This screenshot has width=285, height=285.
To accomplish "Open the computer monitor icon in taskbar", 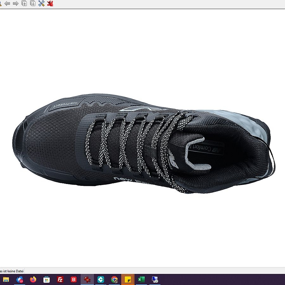I will (155, 279).
